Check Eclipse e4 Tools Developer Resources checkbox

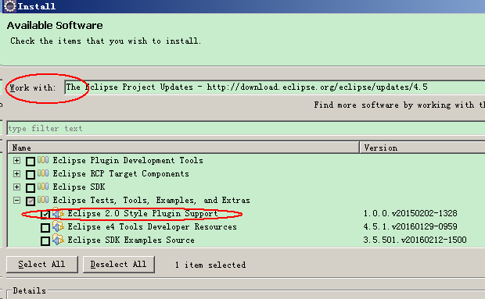click(x=45, y=228)
